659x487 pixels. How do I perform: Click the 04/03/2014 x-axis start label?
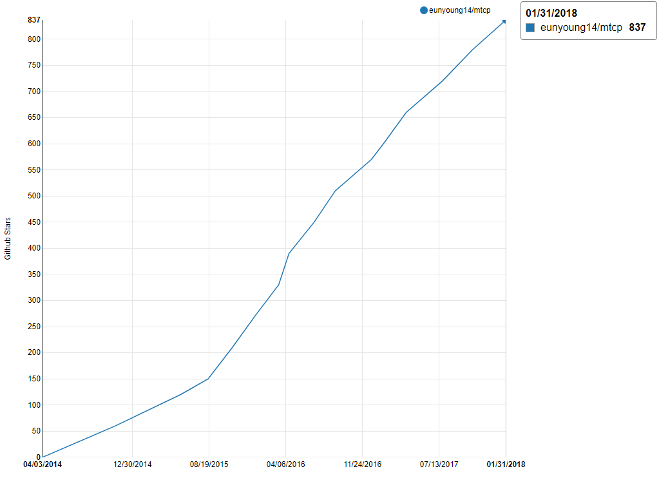tap(43, 464)
